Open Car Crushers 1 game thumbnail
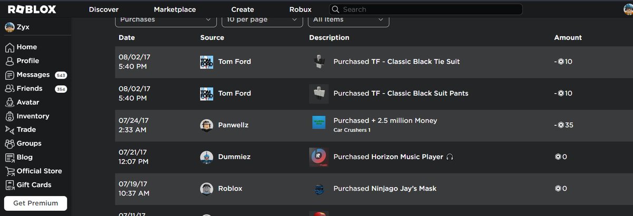This screenshot has width=633, height=216. [x=319, y=123]
